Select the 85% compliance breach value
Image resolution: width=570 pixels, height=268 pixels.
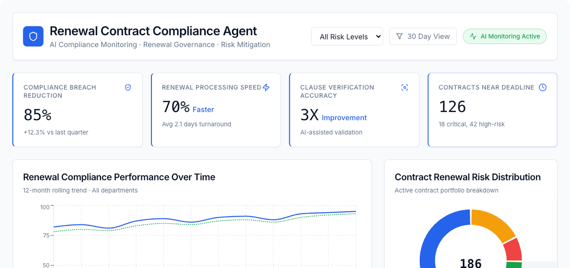pos(37,115)
